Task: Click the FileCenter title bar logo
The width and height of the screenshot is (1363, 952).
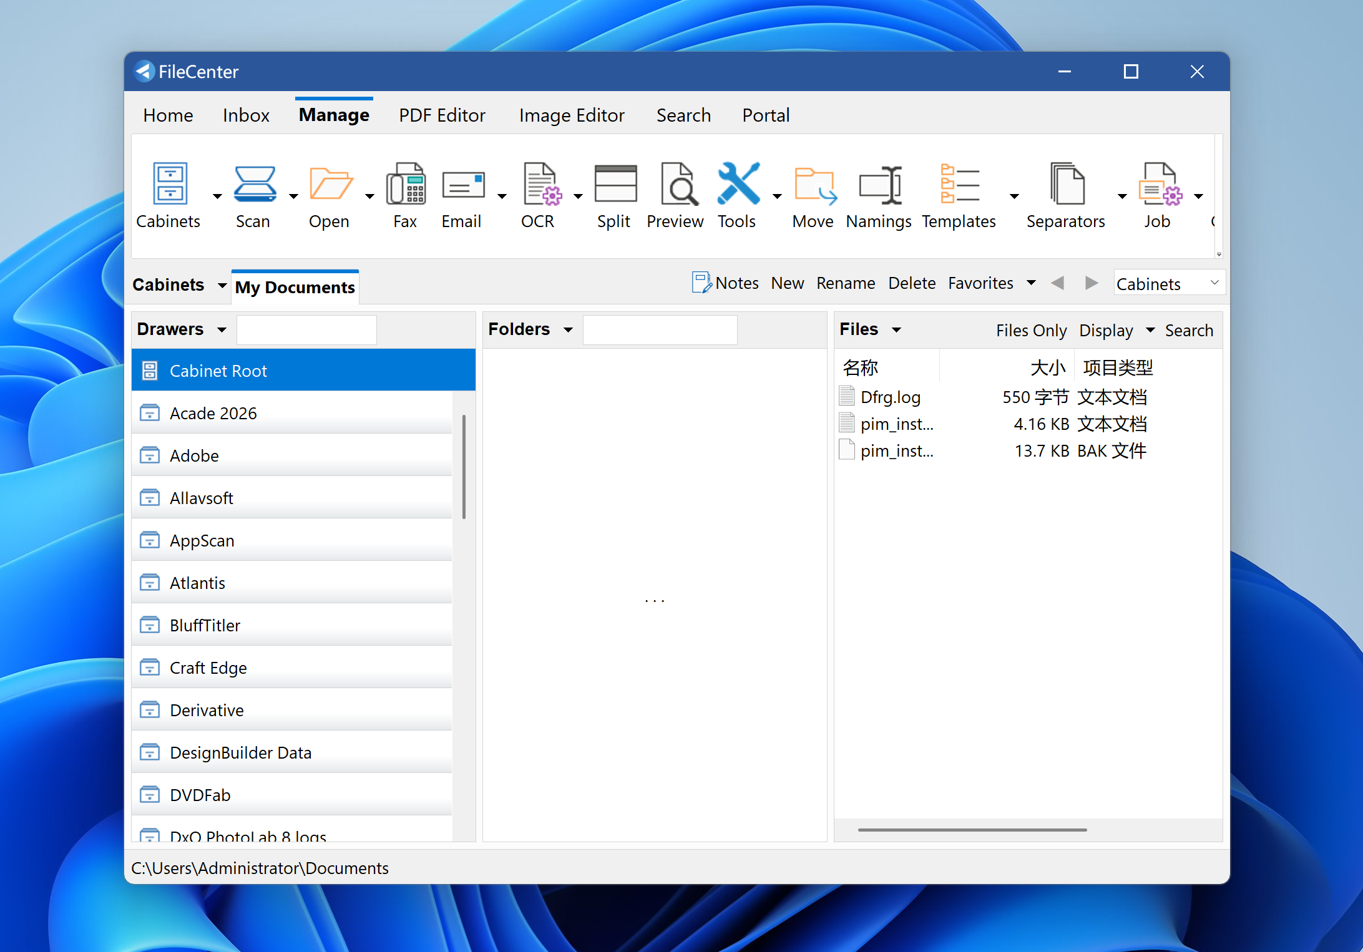Action: (x=145, y=72)
